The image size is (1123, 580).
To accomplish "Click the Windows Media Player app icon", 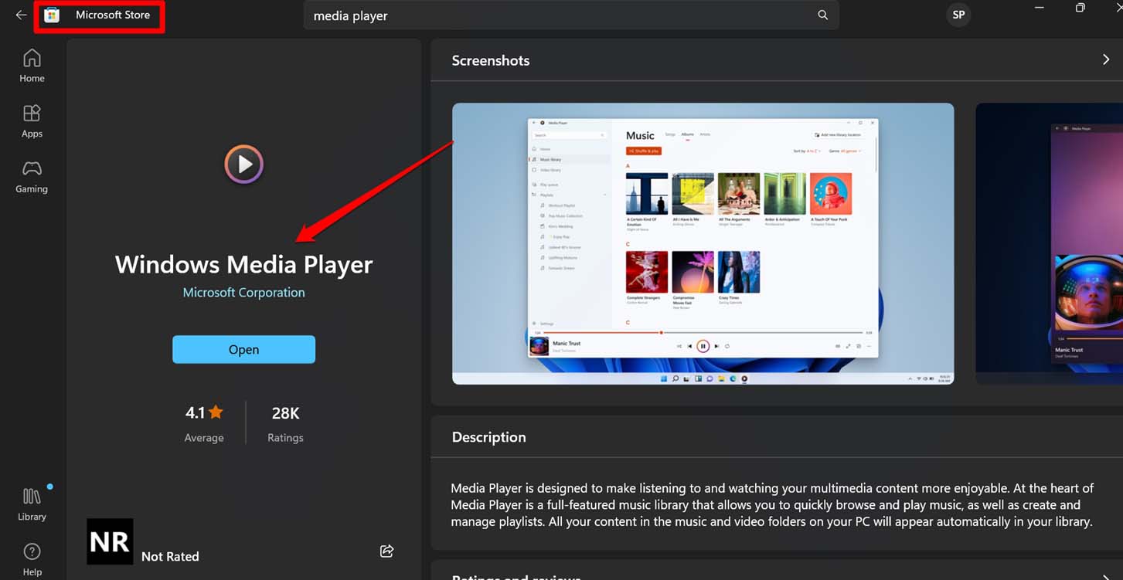I will click(244, 164).
